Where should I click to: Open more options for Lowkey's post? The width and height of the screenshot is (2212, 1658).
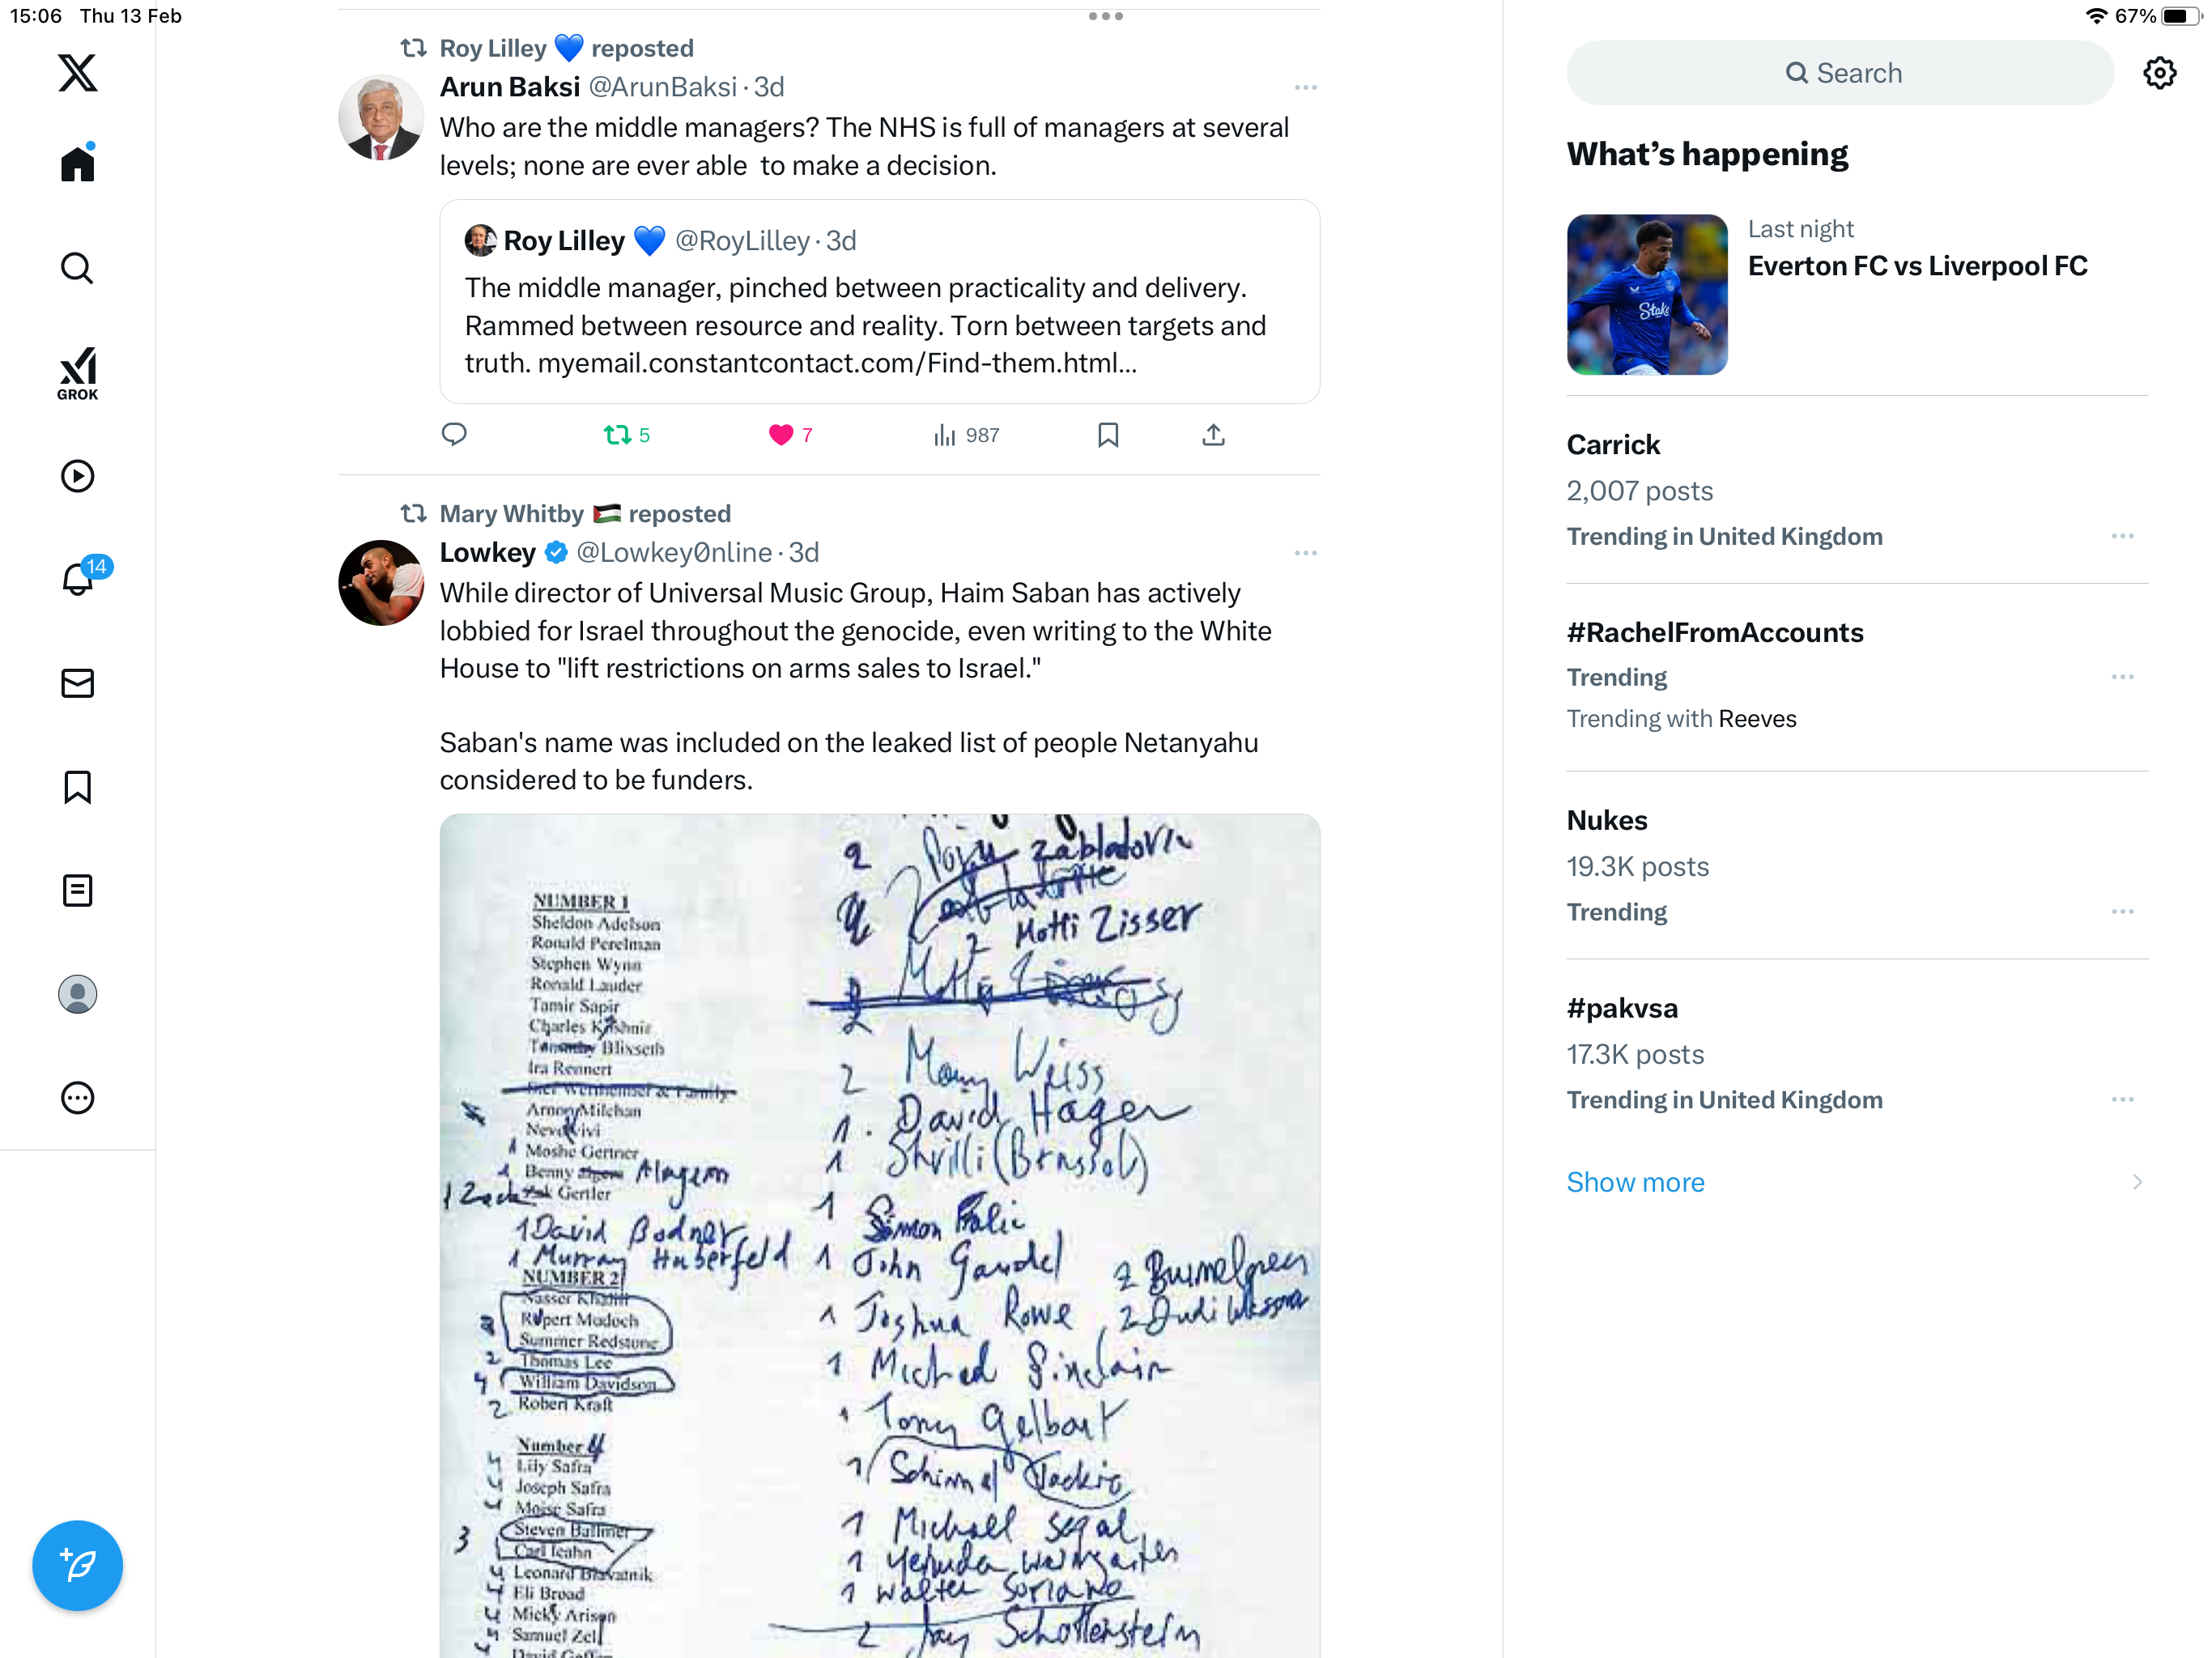tap(1305, 553)
